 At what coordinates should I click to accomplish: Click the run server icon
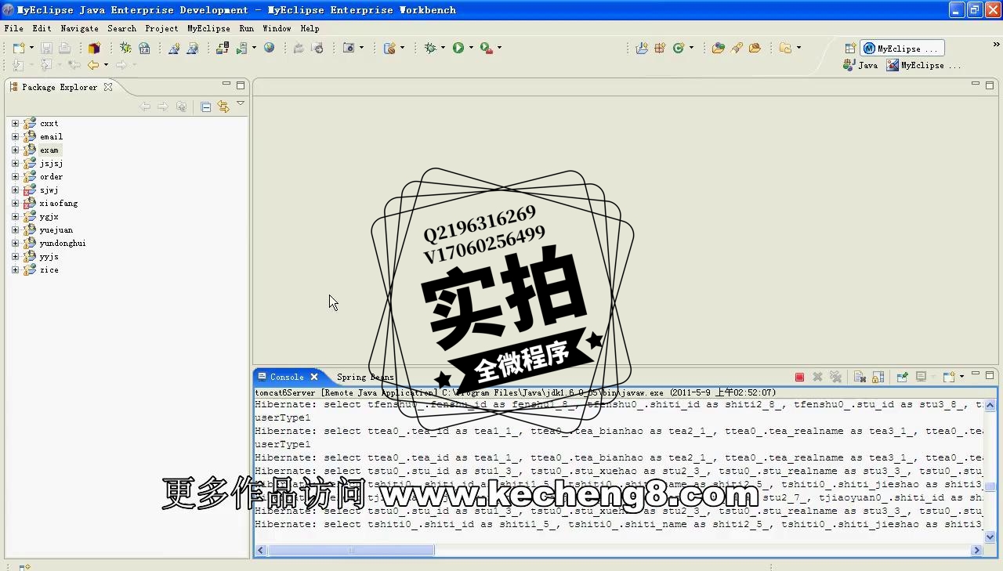coord(243,48)
